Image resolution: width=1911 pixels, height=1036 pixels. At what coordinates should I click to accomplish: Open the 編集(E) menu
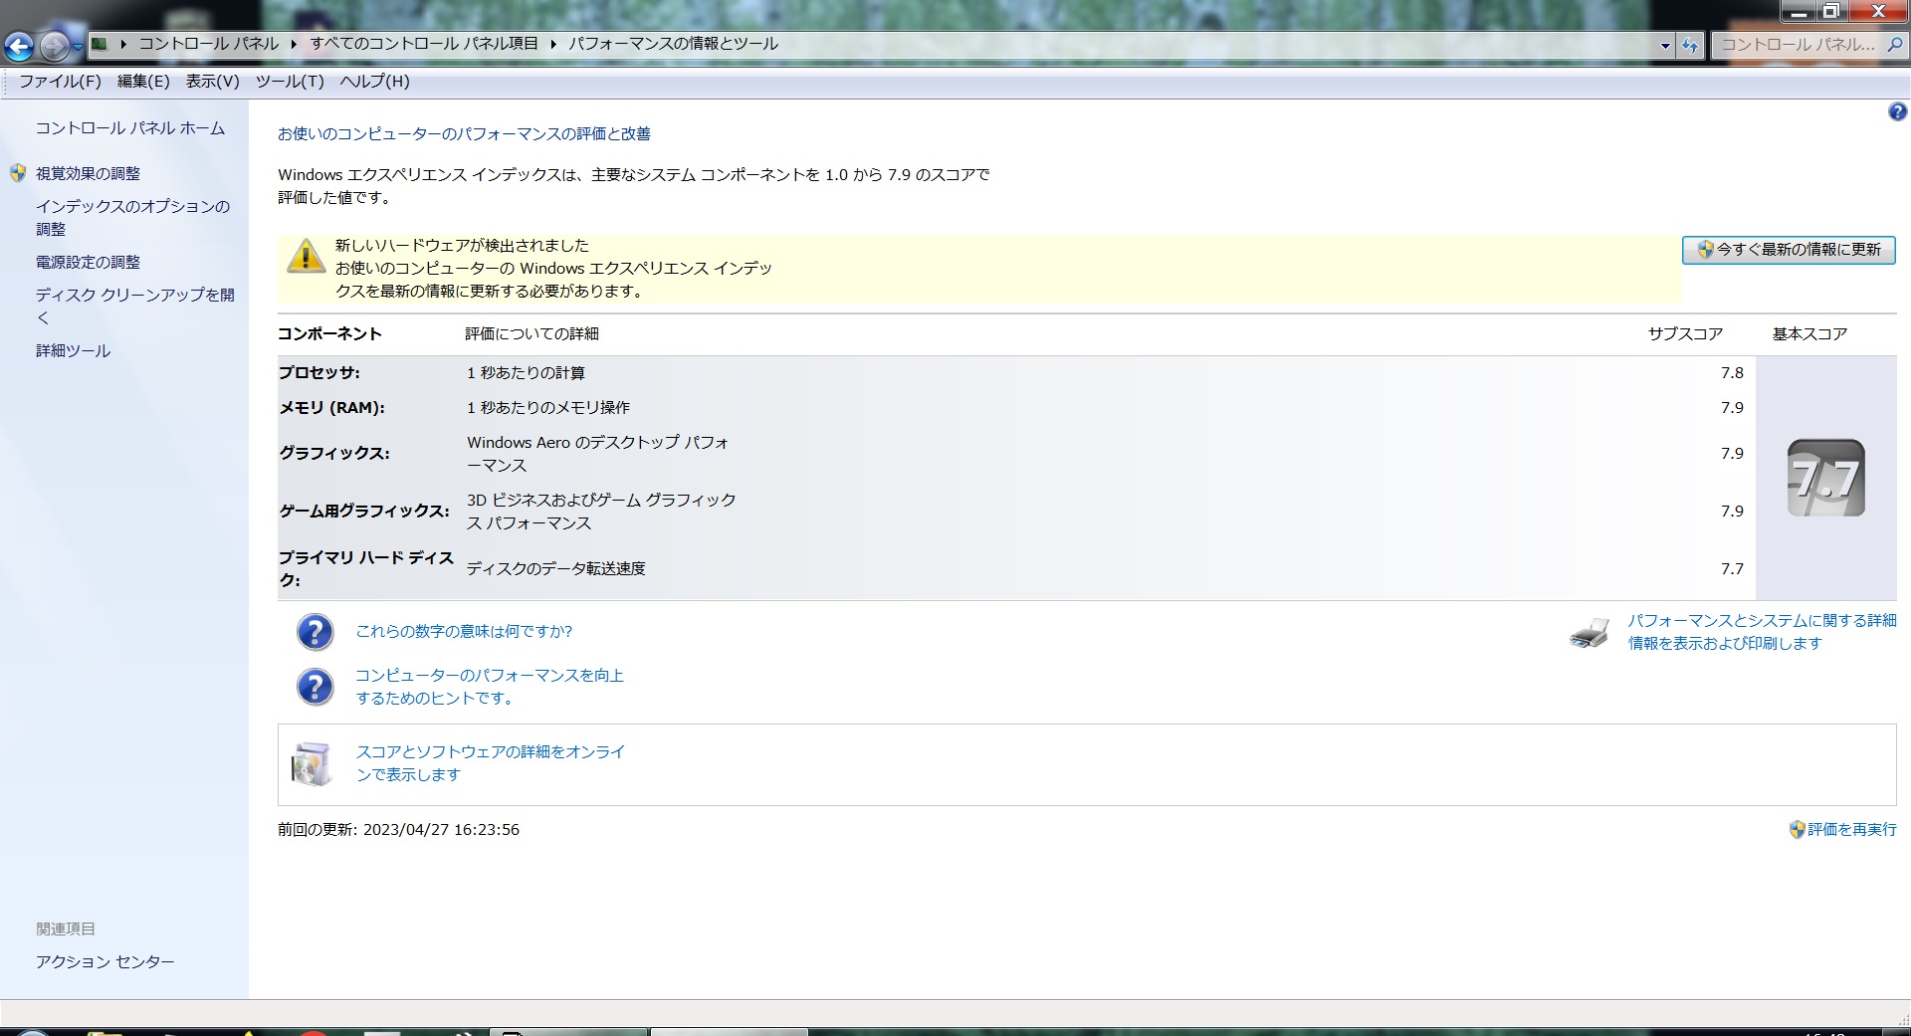coord(143,82)
